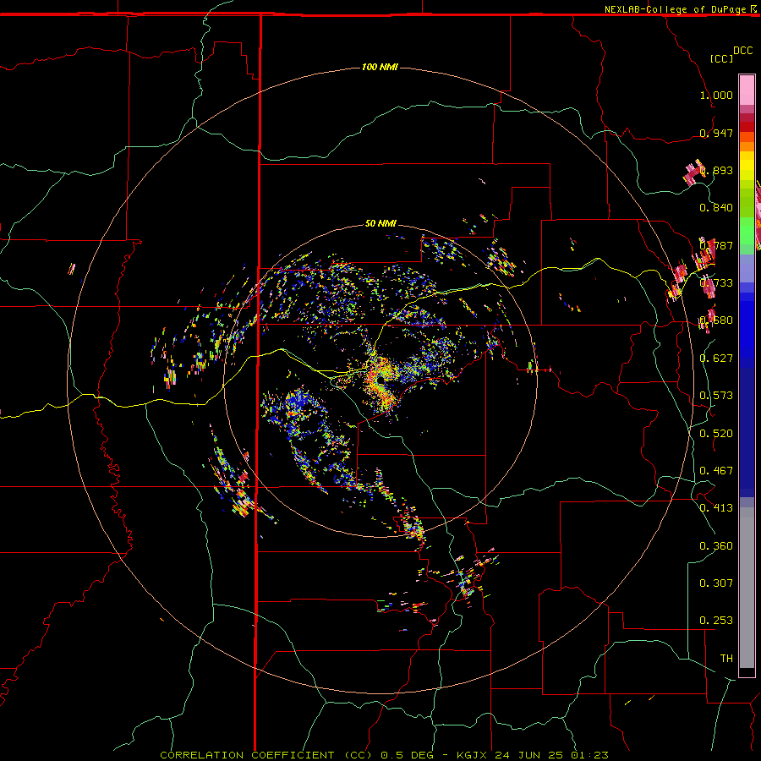Click the 50 NMI range ring label

click(x=381, y=223)
